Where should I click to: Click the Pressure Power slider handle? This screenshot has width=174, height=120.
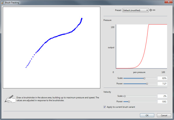pos(147,84)
